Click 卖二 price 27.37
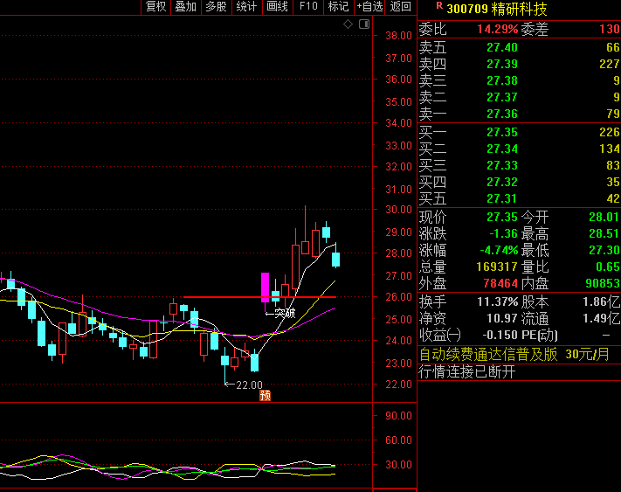Screen dimensions: 621x492 click(x=502, y=98)
